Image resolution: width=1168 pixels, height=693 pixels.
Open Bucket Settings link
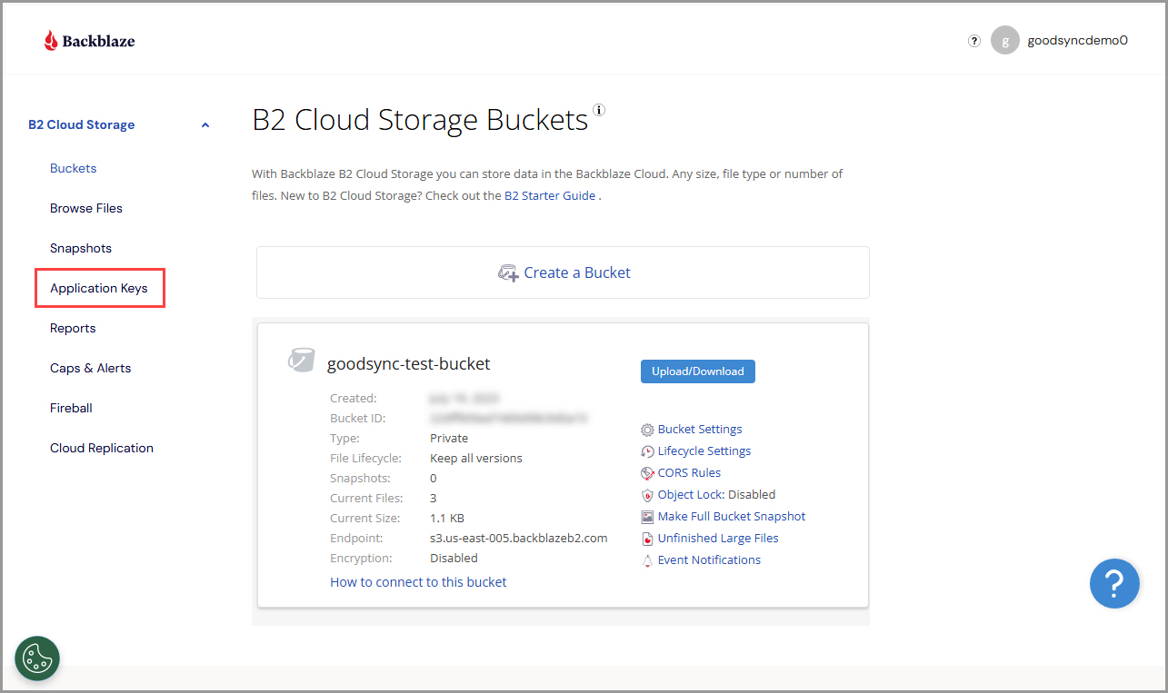[x=700, y=429]
